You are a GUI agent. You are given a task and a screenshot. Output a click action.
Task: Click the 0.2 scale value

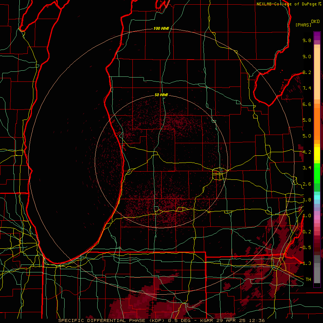307,232
